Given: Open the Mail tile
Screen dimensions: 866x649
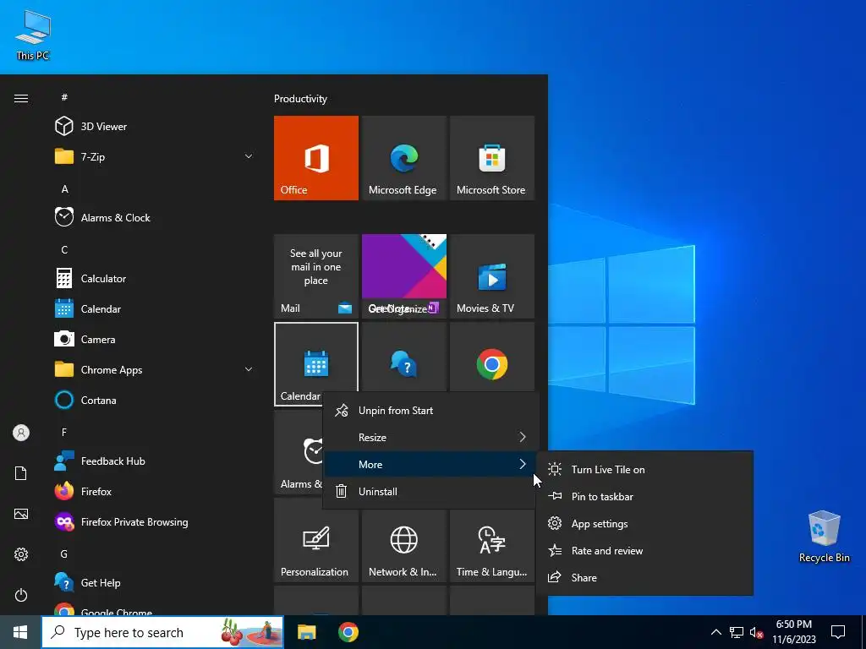Looking at the screenshot, I should 316,276.
